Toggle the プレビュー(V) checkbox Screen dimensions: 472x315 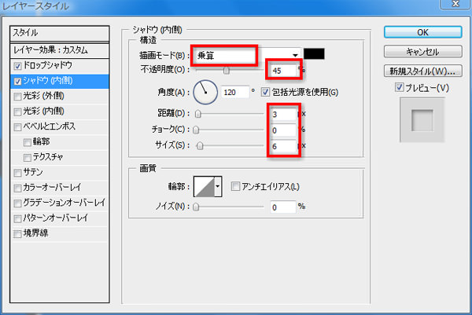400,88
